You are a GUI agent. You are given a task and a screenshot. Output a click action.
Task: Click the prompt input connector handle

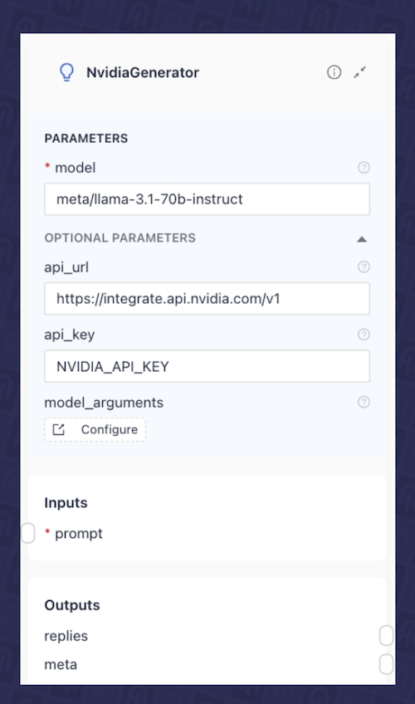28,533
